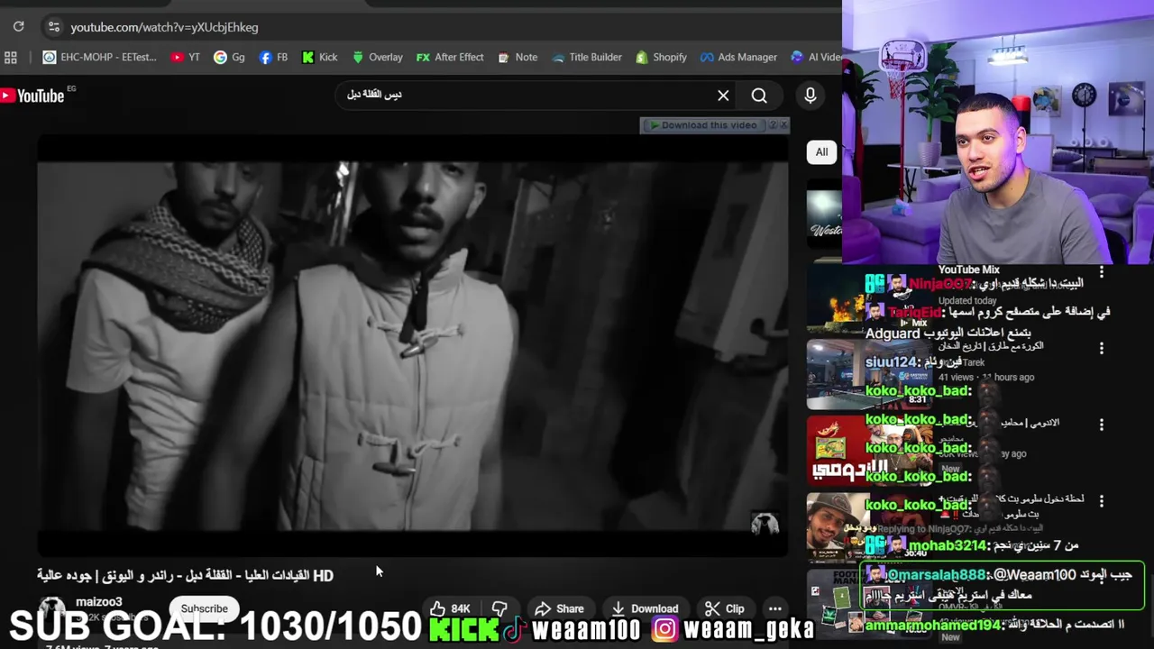
Task: Reload the page with browser refresh icon
Action: tap(18, 27)
